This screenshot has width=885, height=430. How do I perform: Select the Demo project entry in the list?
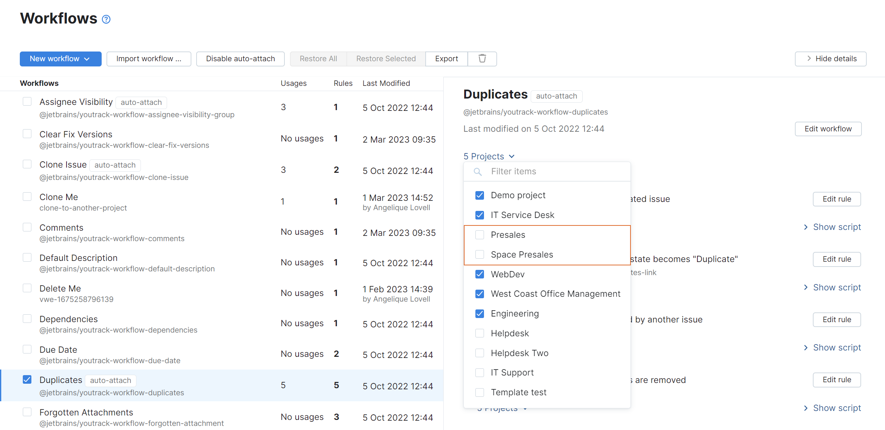pyautogui.click(x=518, y=195)
